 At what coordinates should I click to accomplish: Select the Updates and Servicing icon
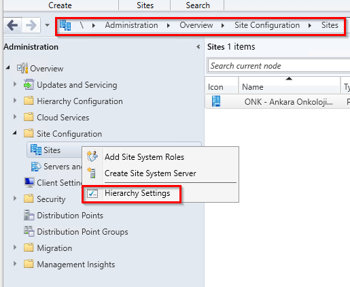29,85
